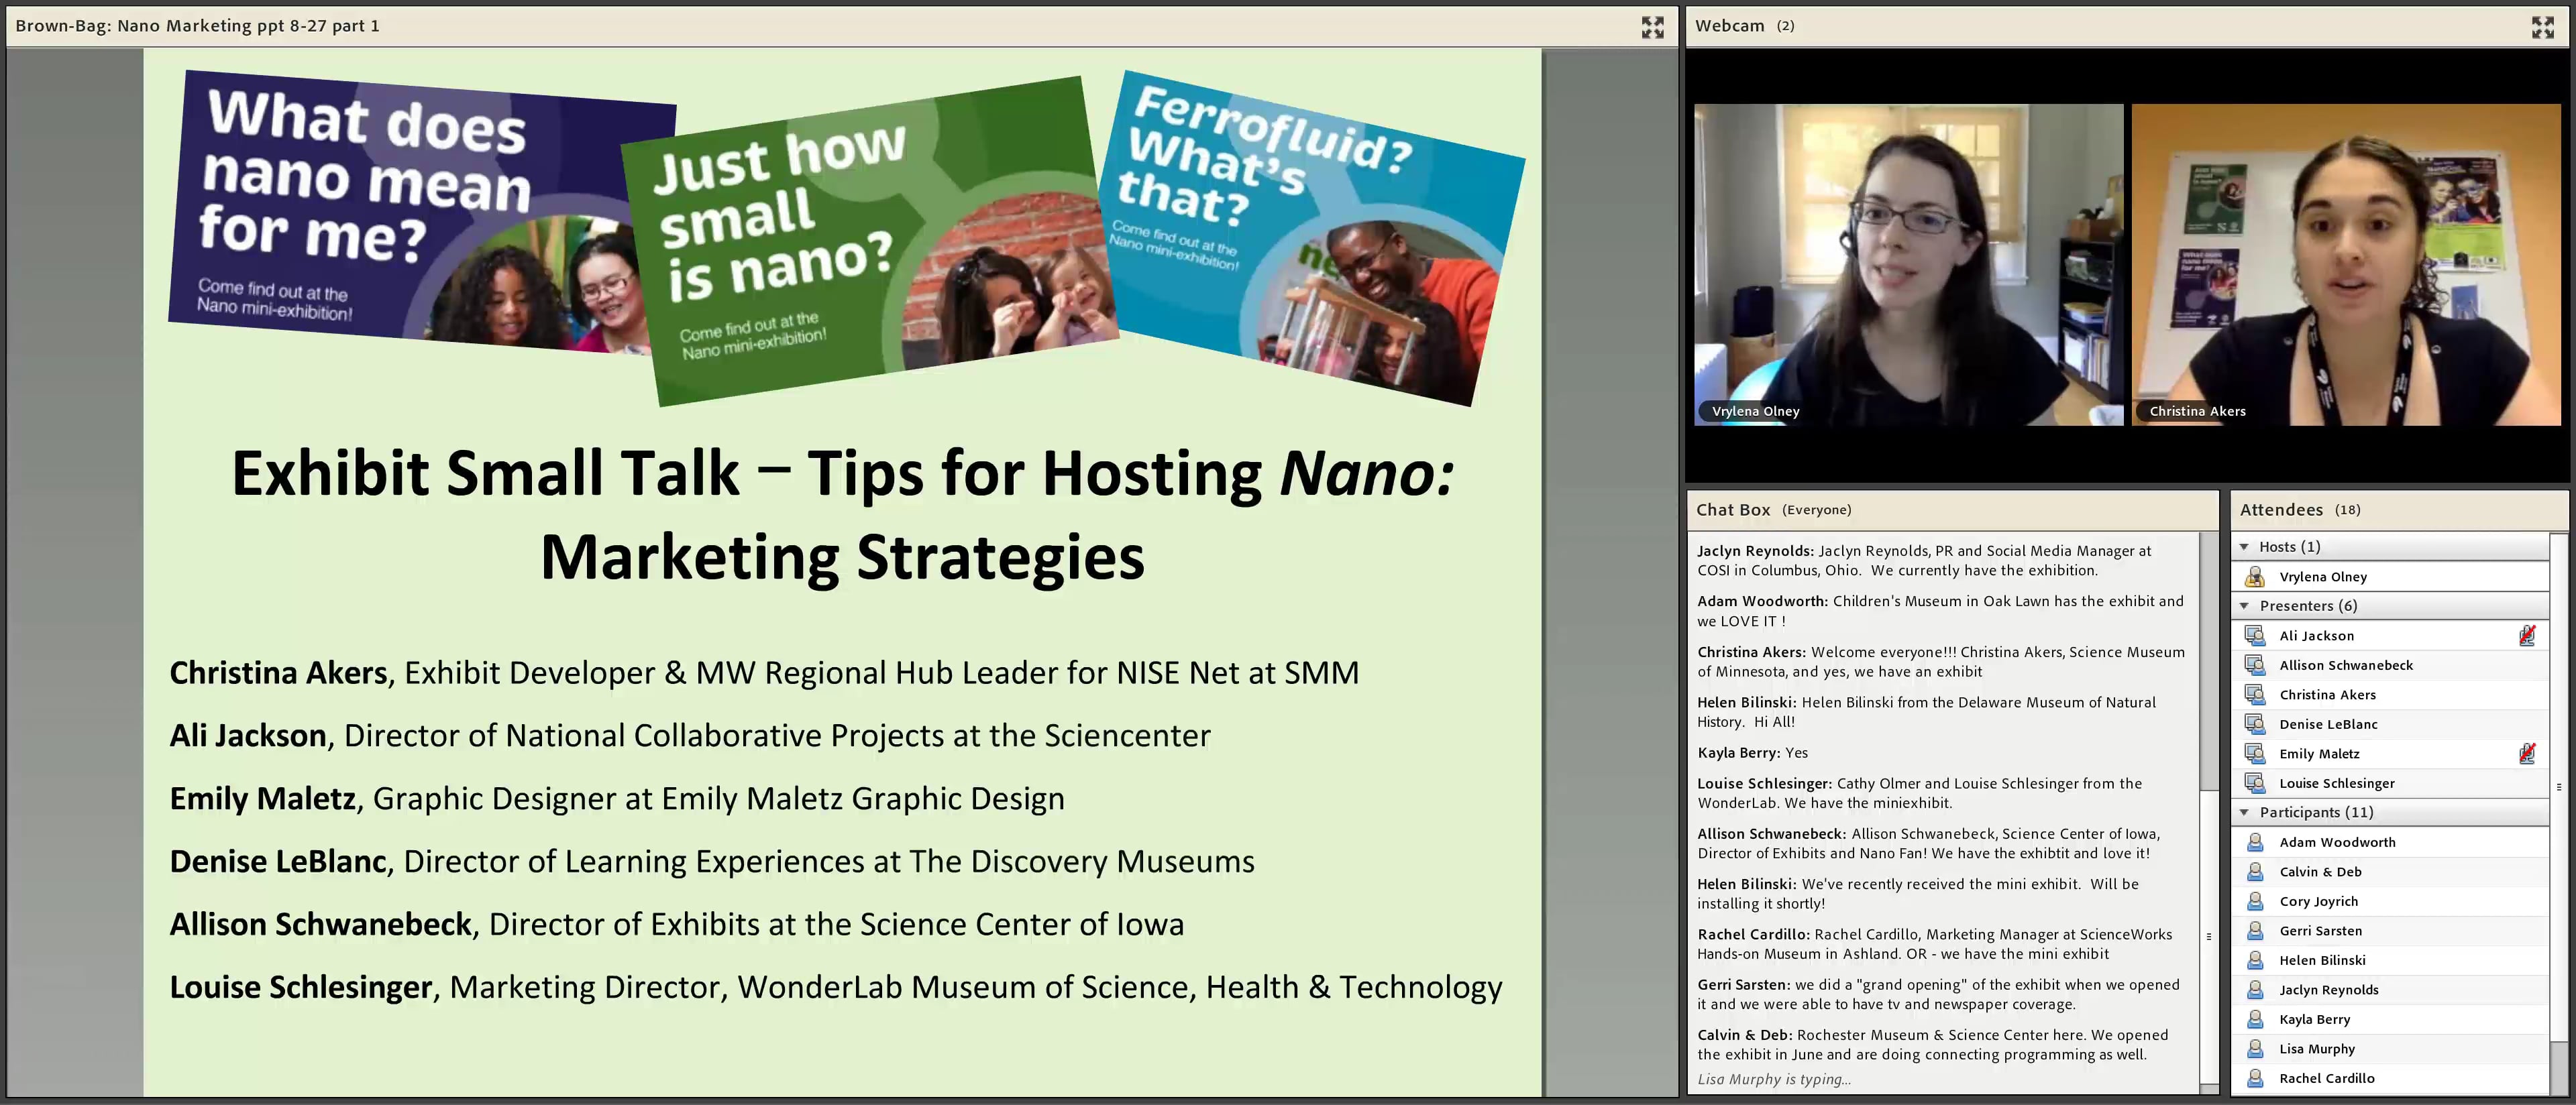Click participant icon beside Lisa Murphy

click(2254, 1049)
